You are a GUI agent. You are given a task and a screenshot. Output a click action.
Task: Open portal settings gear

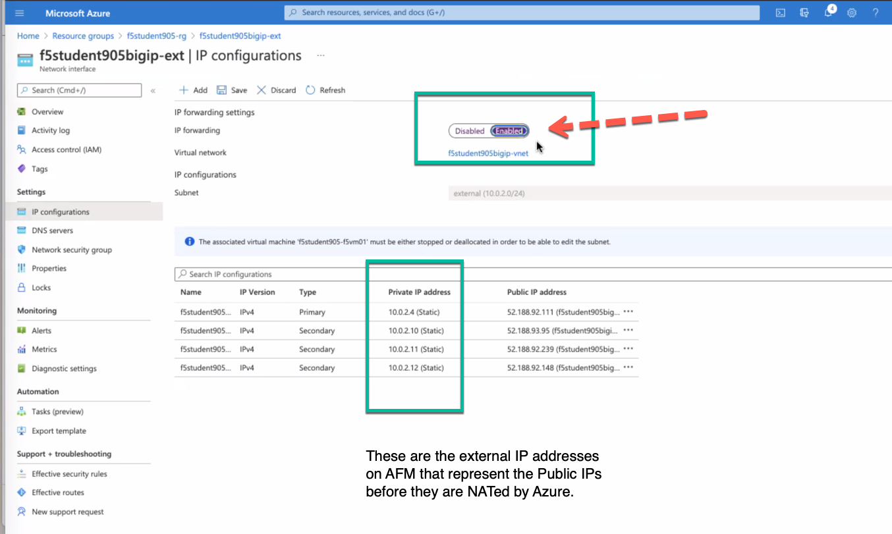coord(852,13)
